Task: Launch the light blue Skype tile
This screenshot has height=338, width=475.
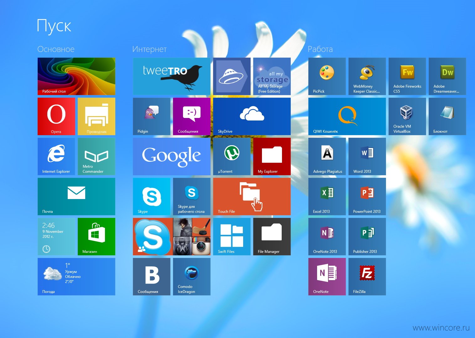Action: point(152,197)
